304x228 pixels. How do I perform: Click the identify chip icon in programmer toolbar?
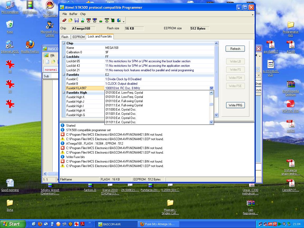83,20
